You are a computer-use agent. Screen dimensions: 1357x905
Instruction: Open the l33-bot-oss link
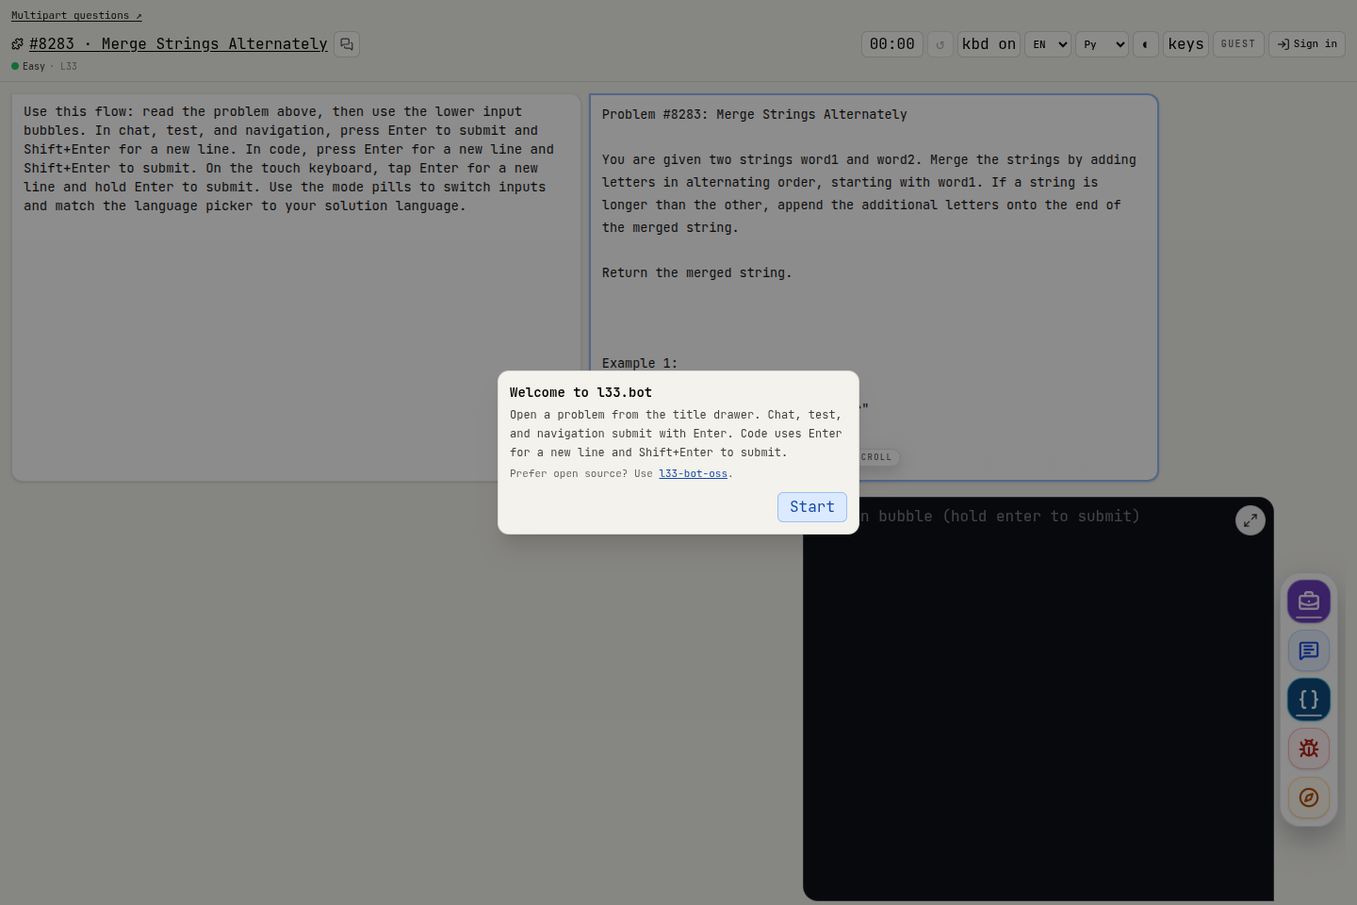coord(693,473)
